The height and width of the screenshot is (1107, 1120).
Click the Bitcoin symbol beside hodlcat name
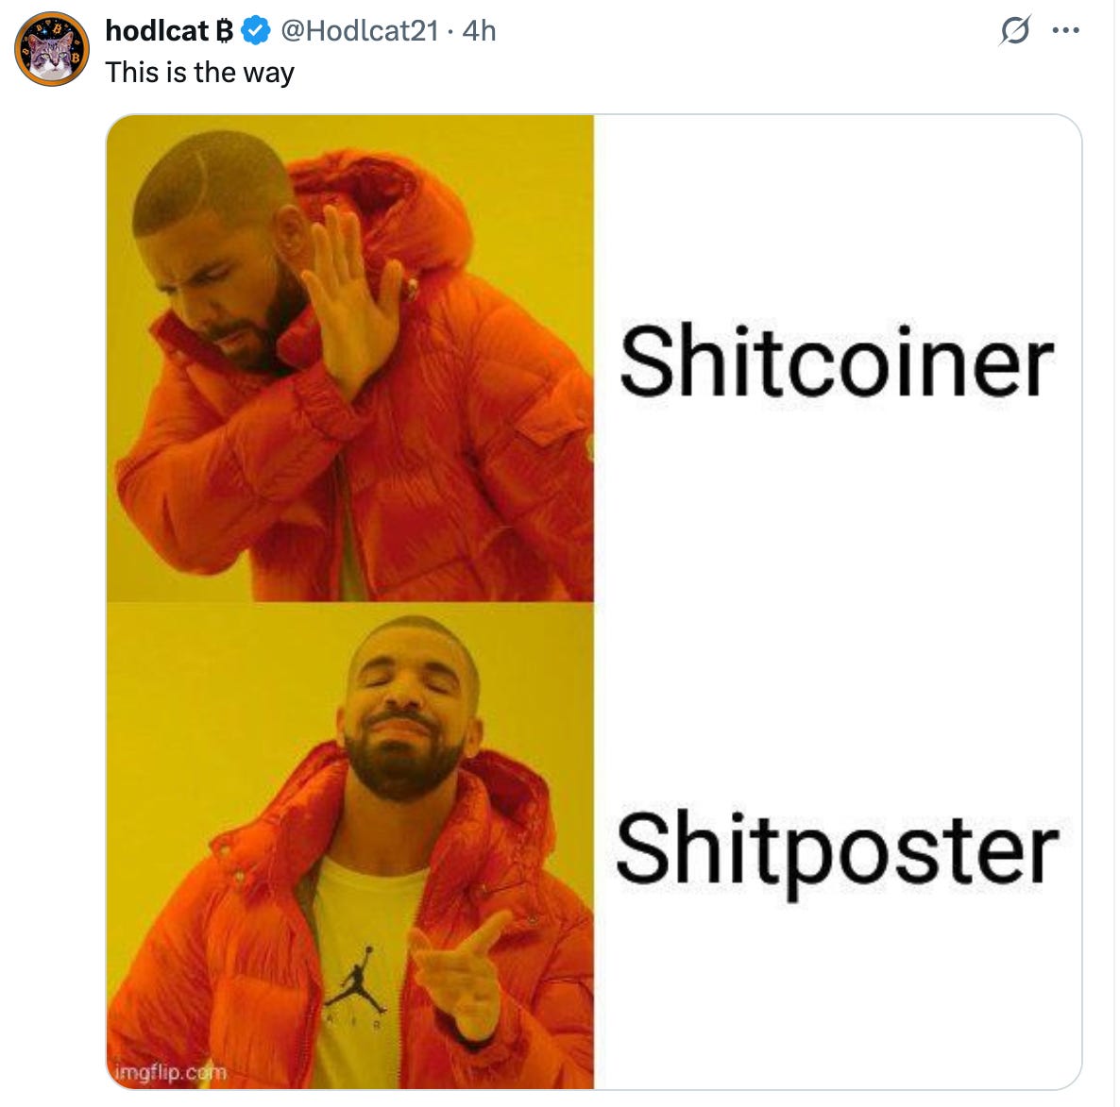(225, 31)
